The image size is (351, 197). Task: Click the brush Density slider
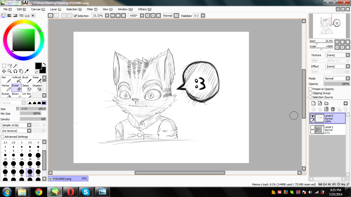33,119
